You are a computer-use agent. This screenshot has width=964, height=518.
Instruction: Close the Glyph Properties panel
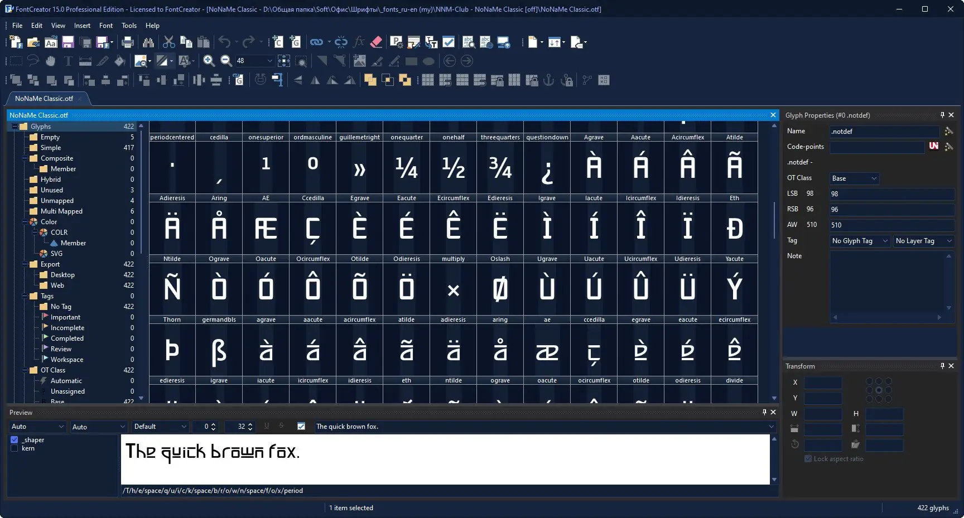pyautogui.click(x=951, y=115)
